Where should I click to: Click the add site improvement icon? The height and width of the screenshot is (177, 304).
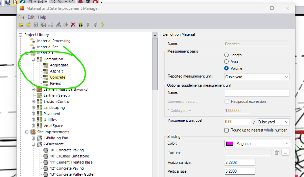coord(58,25)
